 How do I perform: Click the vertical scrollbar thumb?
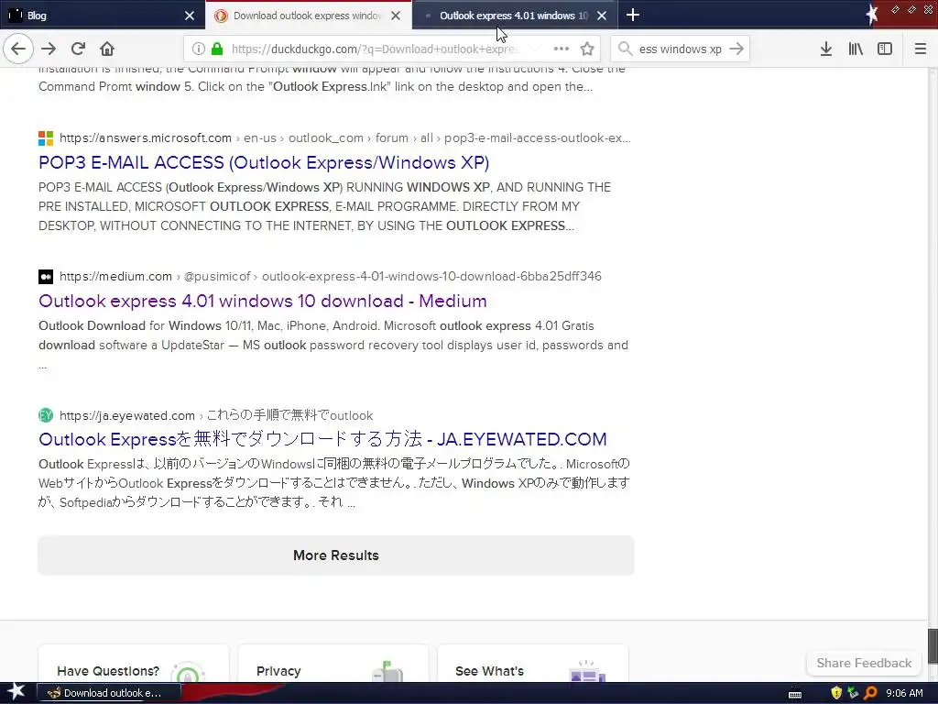pyautogui.click(x=933, y=645)
